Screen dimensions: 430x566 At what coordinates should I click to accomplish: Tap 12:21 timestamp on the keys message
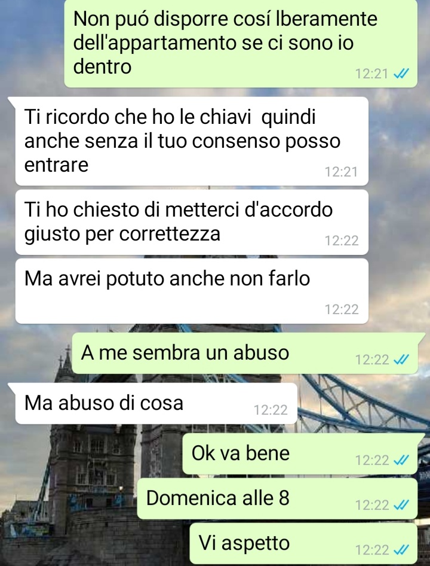coord(342,172)
